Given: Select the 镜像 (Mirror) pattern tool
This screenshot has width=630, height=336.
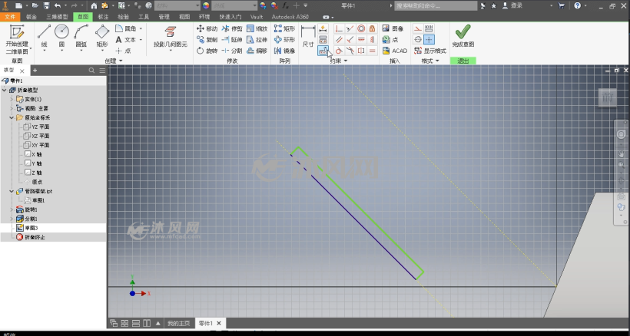Looking at the screenshot, I should click(284, 51).
